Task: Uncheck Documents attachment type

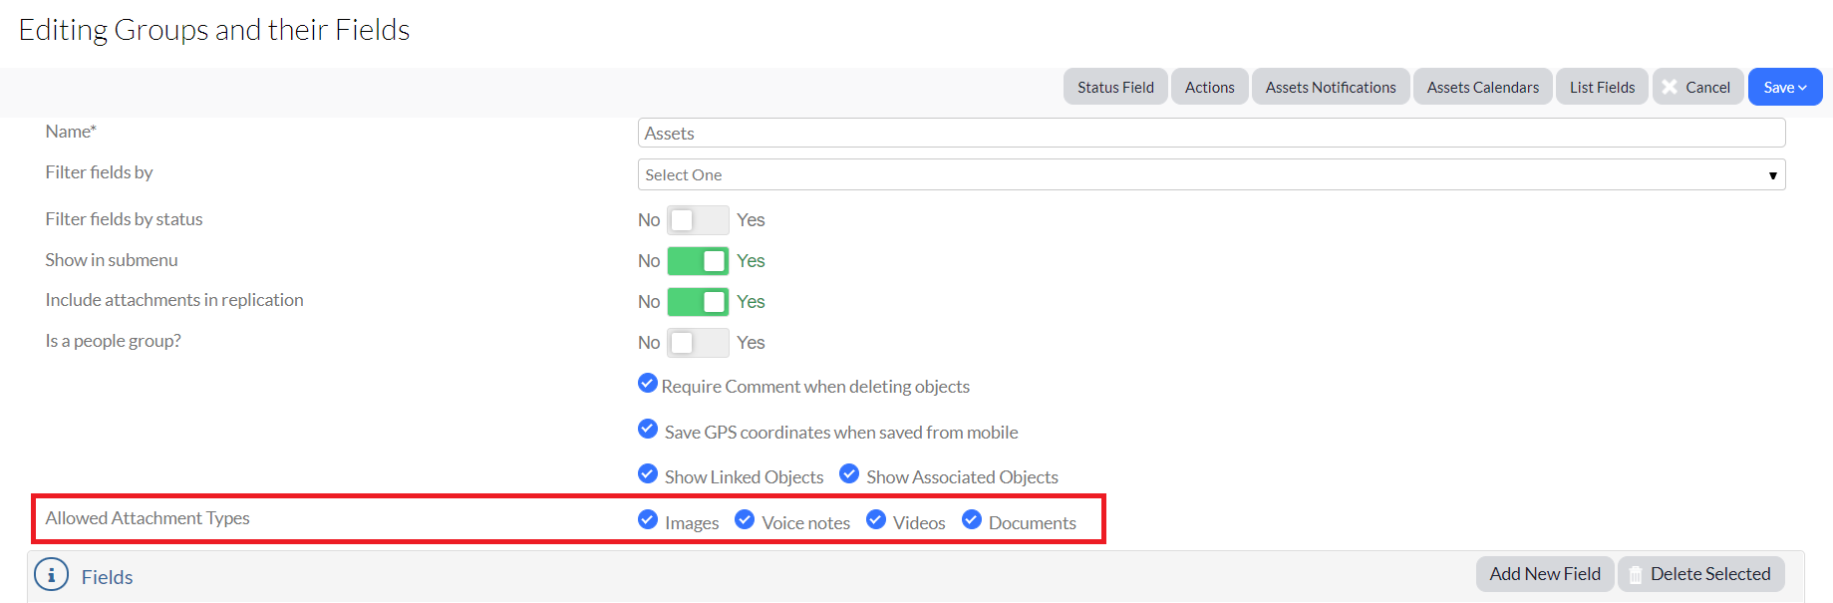Action: coord(972,520)
